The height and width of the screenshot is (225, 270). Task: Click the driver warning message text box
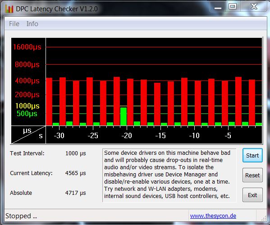169,175
